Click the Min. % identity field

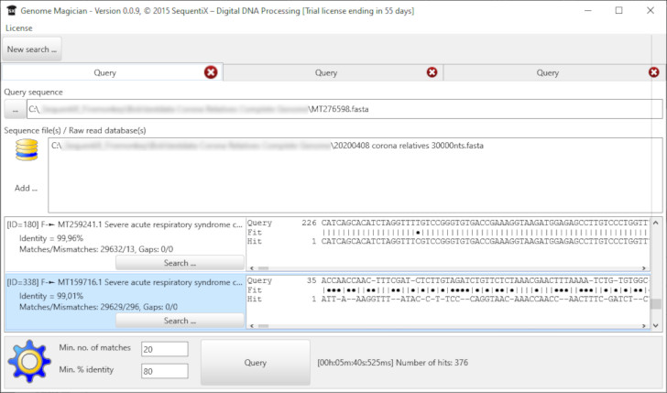tap(165, 371)
